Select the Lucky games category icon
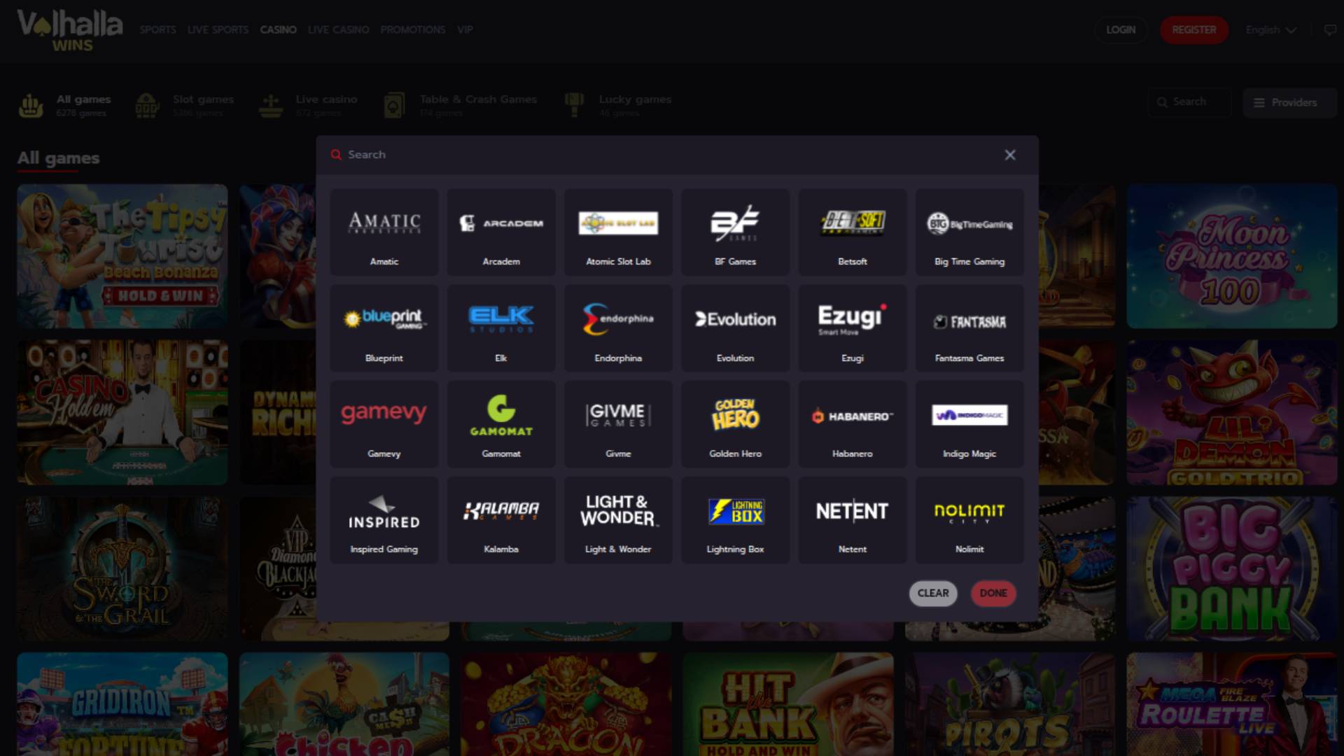 [574, 104]
